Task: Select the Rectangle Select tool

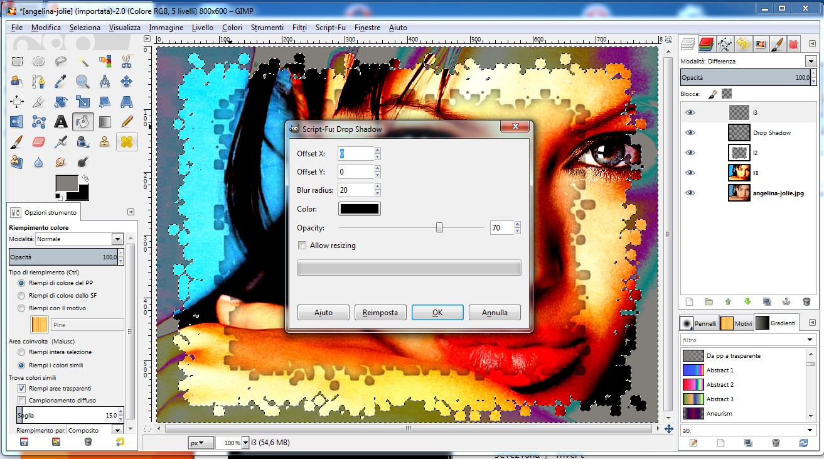Action: pyautogui.click(x=17, y=61)
